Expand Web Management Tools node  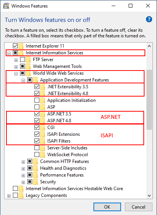[x=16, y=67]
